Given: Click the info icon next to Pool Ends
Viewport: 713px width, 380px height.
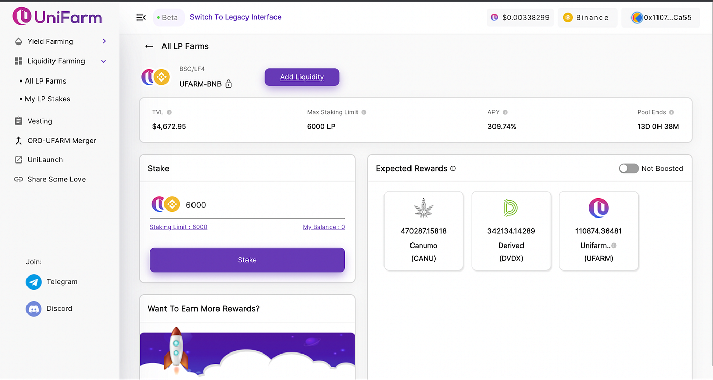Looking at the screenshot, I should point(671,112).
